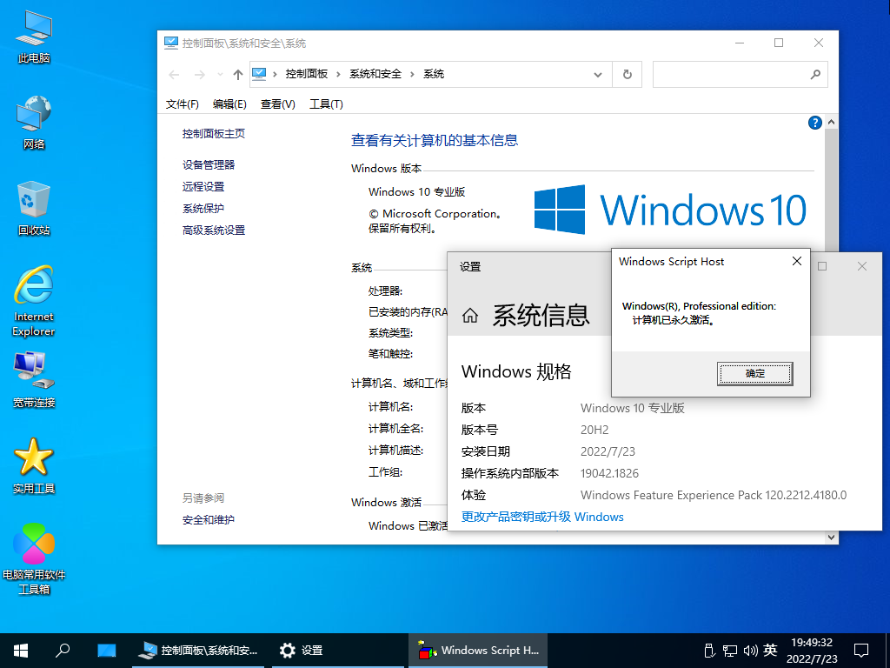
Task: Select the 电脑常用软件工具箱 desktop icon
Action: pos(34,559)
